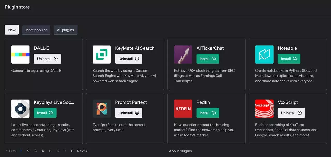Click the VoxScript plugin logo
Image resolution: width=331 pixels, height=157 pixels.
click(x=264, y=109)
